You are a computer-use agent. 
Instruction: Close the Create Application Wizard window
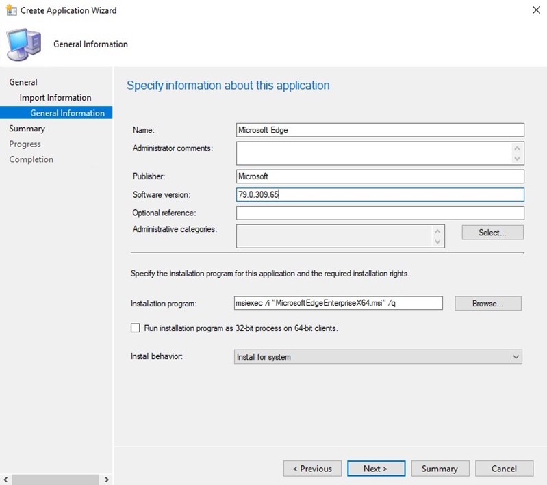[x=536, y=10]
